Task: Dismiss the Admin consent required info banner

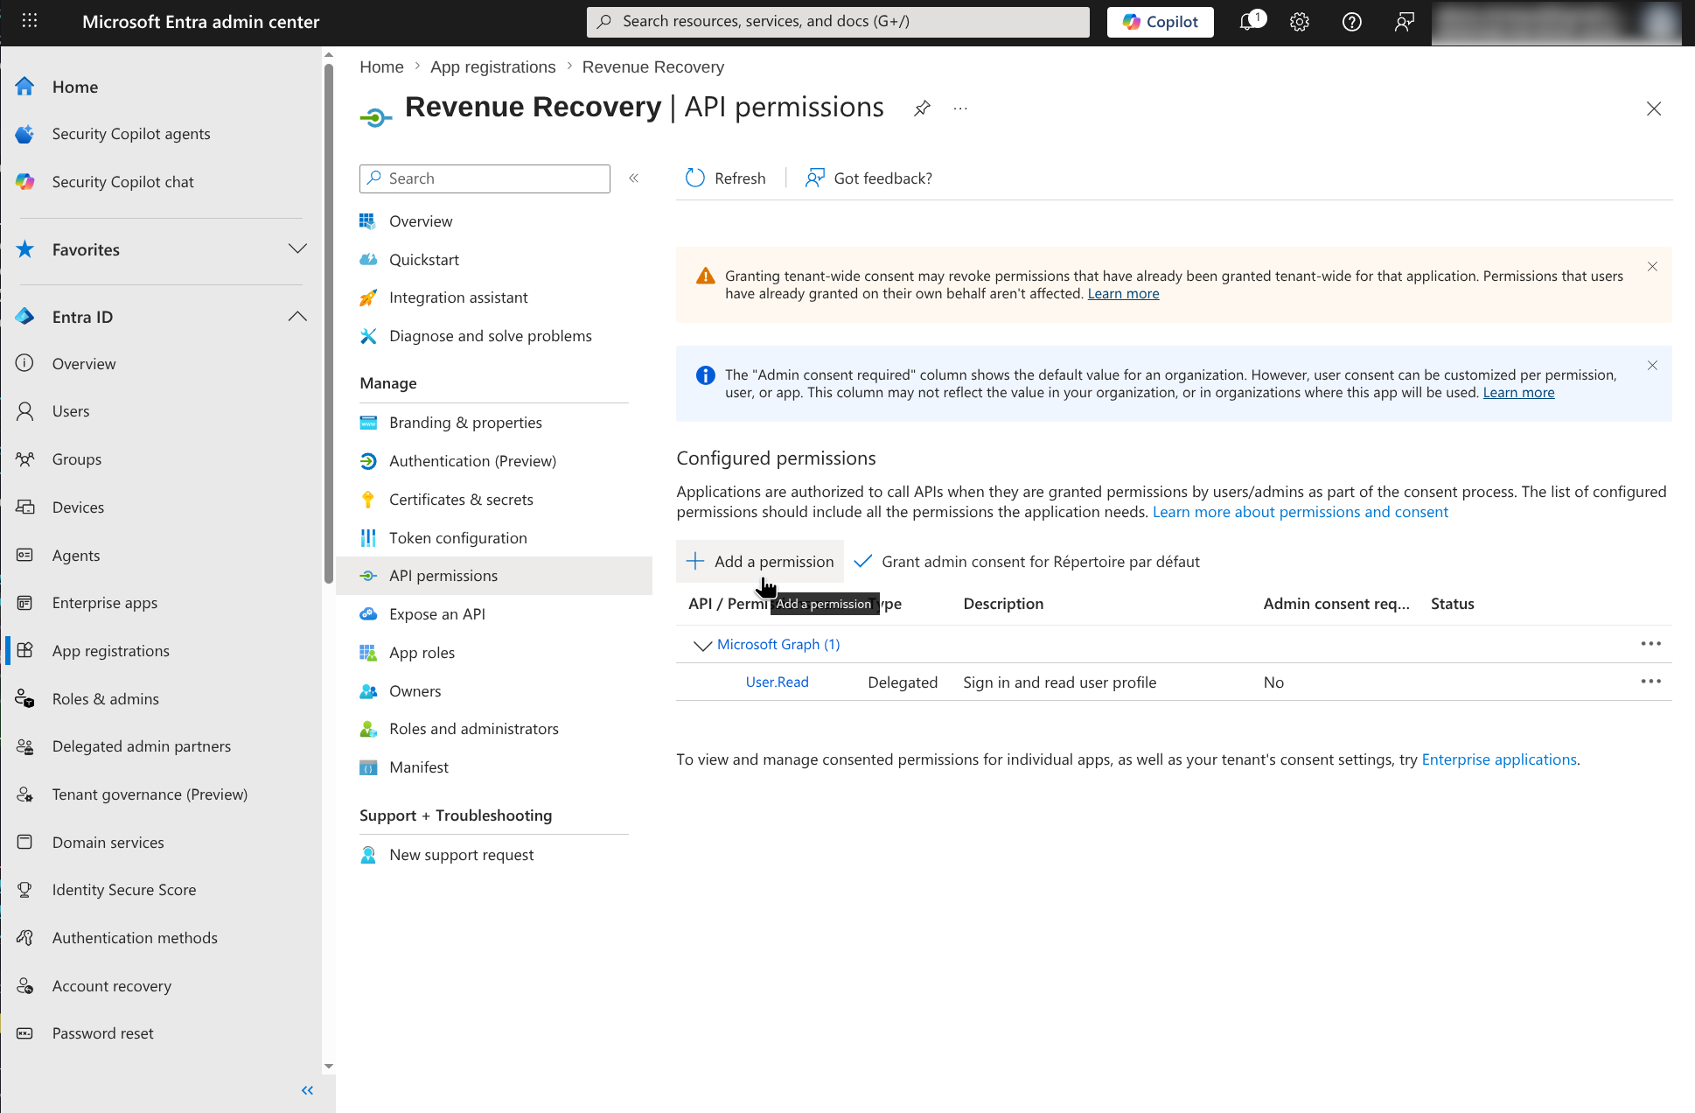Action: 1652,366
